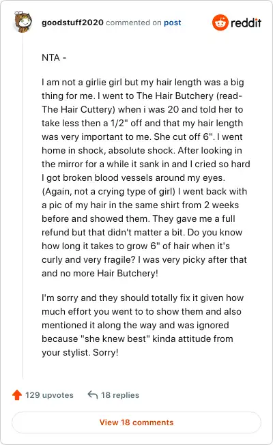Click the "NTA -" verdict text

point(54,57)
